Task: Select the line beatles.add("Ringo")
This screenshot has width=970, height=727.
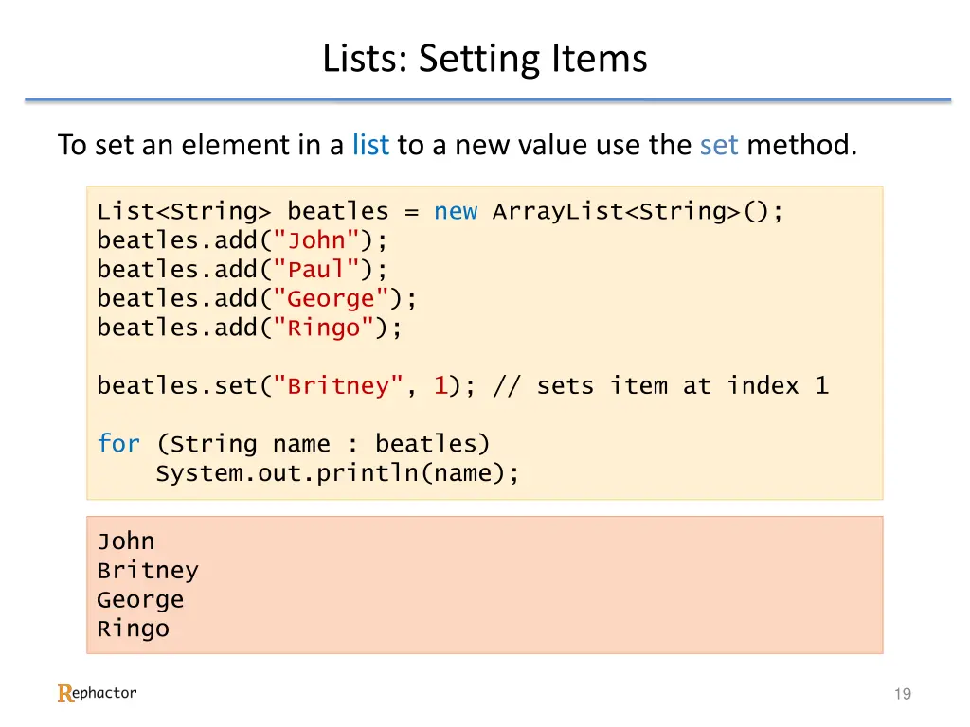Action: click(x=249, y=328)
